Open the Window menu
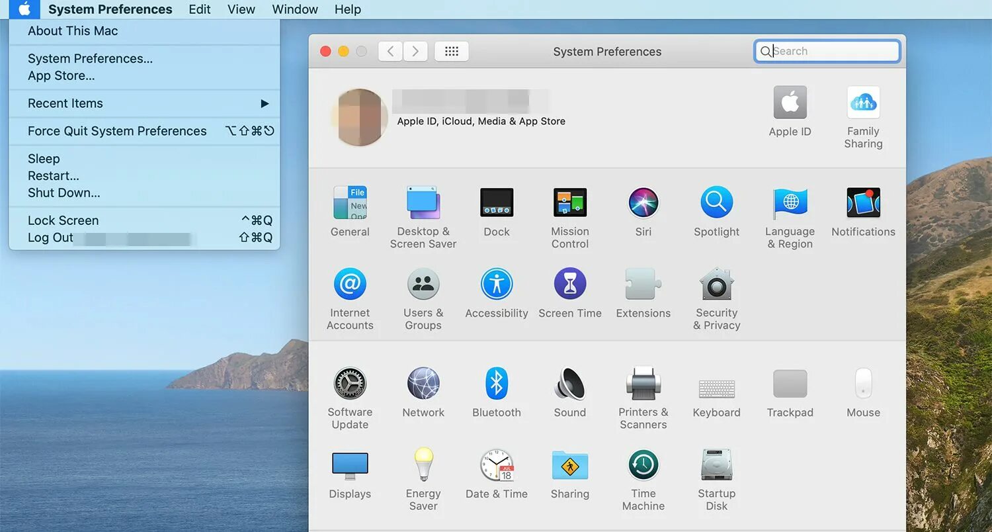992x532 pixels. (x=295, y=9)
